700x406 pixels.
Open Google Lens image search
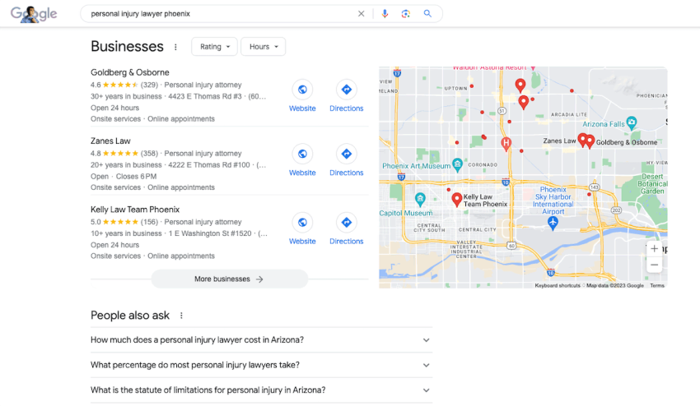[x=405, y=14]
